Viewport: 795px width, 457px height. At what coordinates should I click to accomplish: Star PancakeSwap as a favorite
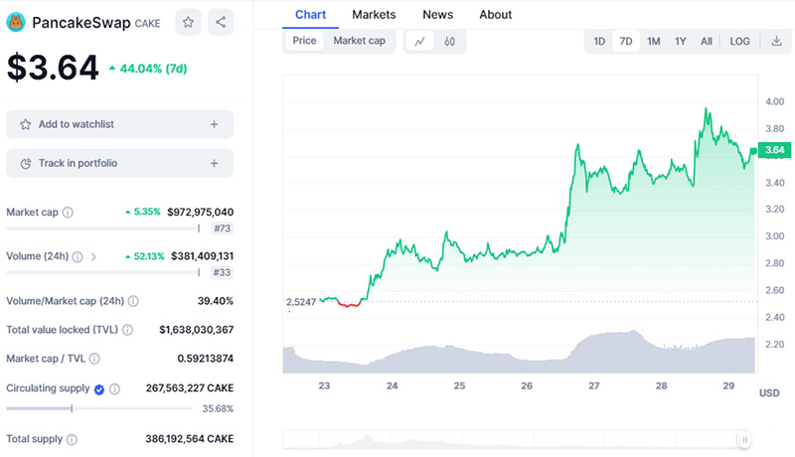click(188, 22)
